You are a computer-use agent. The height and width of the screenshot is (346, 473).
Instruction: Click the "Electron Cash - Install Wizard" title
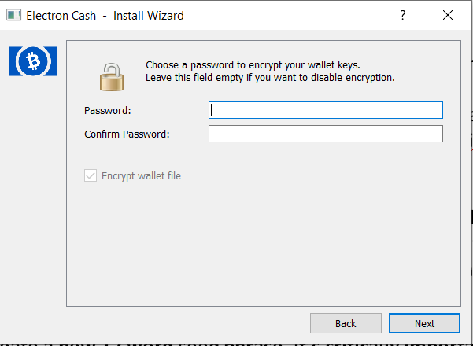105,15
